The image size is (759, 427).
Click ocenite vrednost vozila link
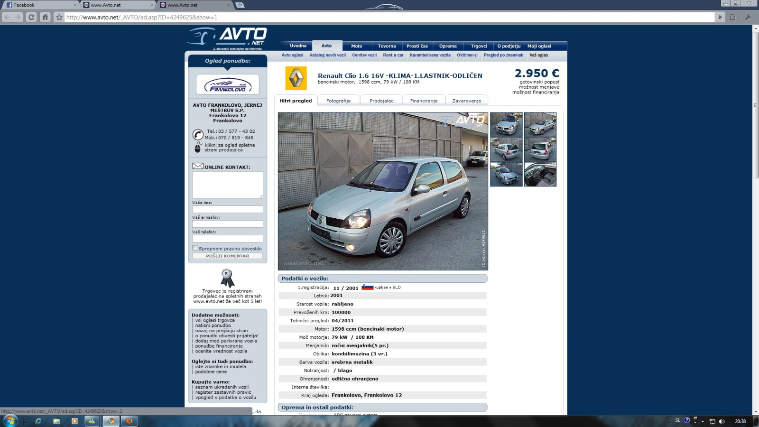[x=221, y=351]
